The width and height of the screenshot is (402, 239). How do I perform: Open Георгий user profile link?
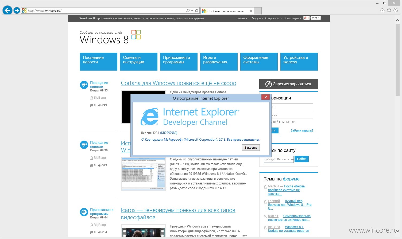(274, 201)
